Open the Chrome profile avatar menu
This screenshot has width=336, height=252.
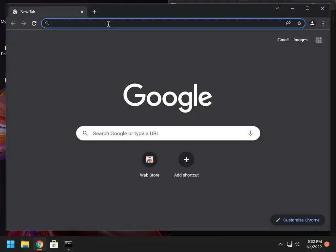point(312,23)
